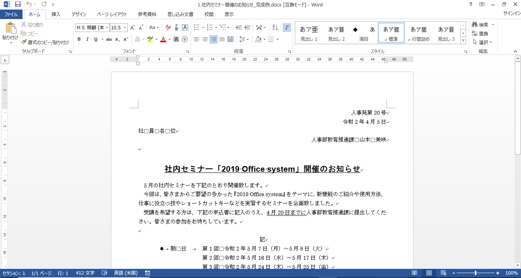
Task: Switch to the ページ レイアウト tab
Action: (x=112, y=14)
